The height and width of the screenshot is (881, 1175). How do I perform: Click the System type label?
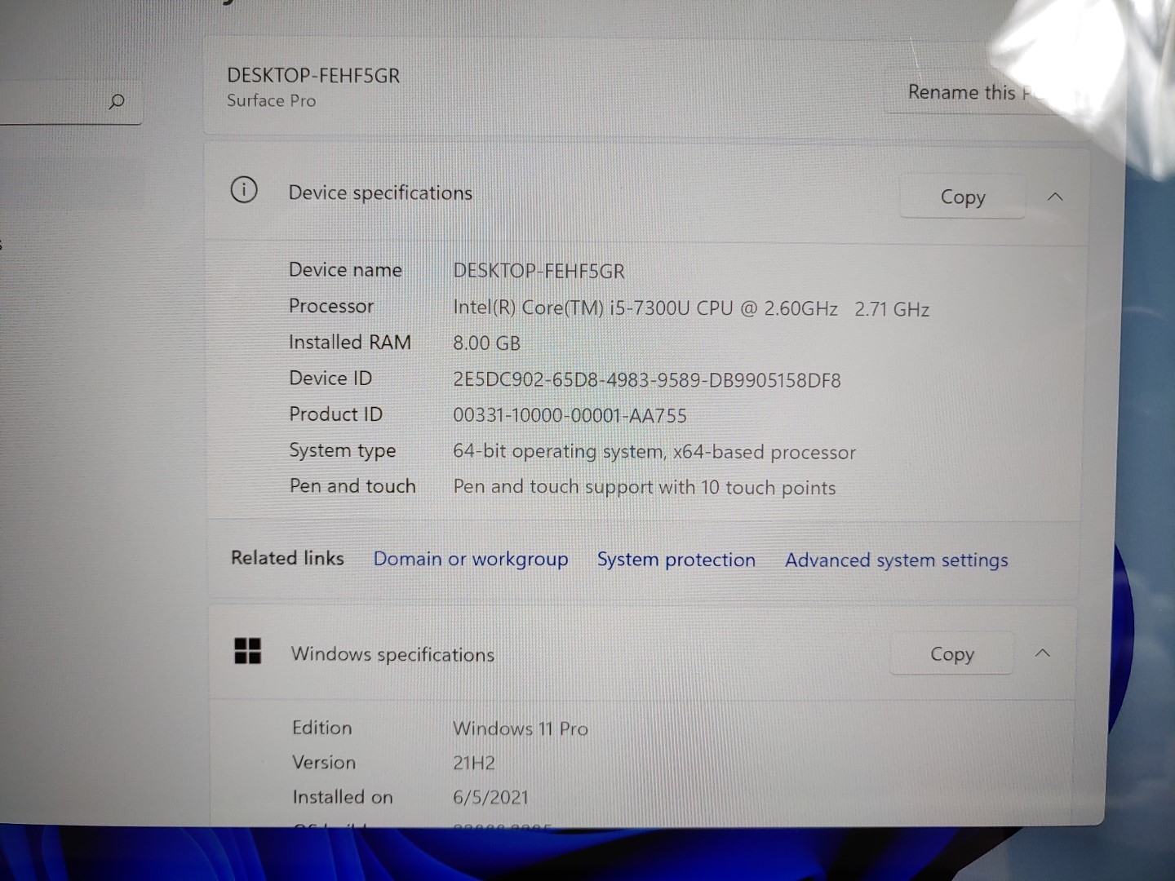[x=342, y=450]
